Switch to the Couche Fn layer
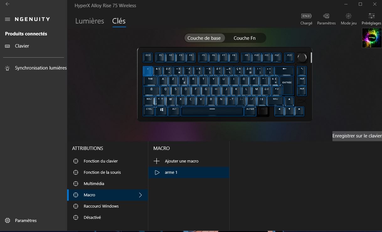 245,38
